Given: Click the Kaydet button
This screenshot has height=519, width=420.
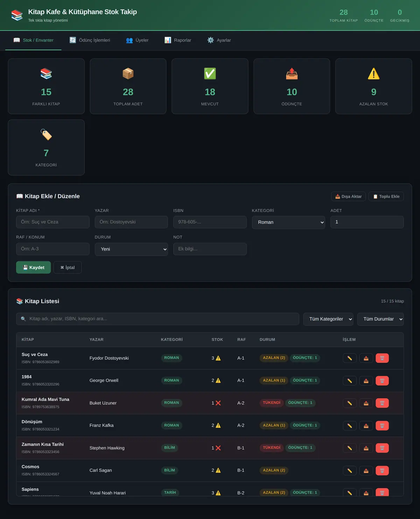Looking at the screenshot, I should [33, 267].
